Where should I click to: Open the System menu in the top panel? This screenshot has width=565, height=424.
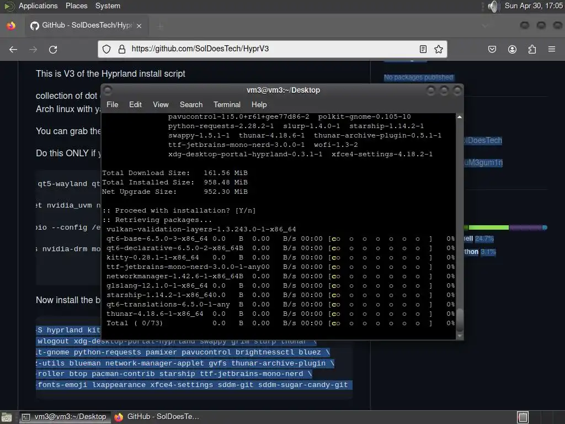(x=108, y=6)
